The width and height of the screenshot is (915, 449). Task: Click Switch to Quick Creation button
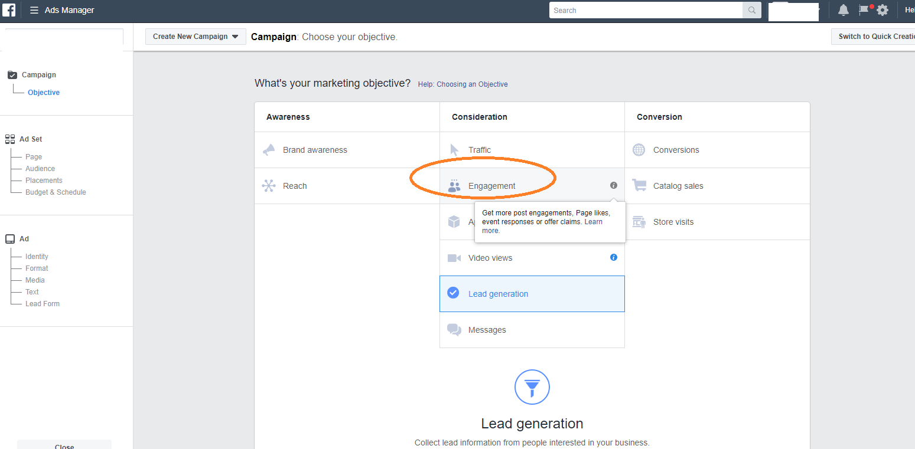click(873, 37)
